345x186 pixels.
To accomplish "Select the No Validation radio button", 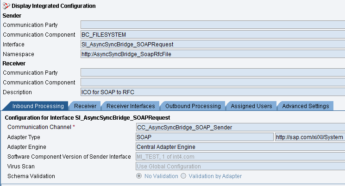I will 139,176.
